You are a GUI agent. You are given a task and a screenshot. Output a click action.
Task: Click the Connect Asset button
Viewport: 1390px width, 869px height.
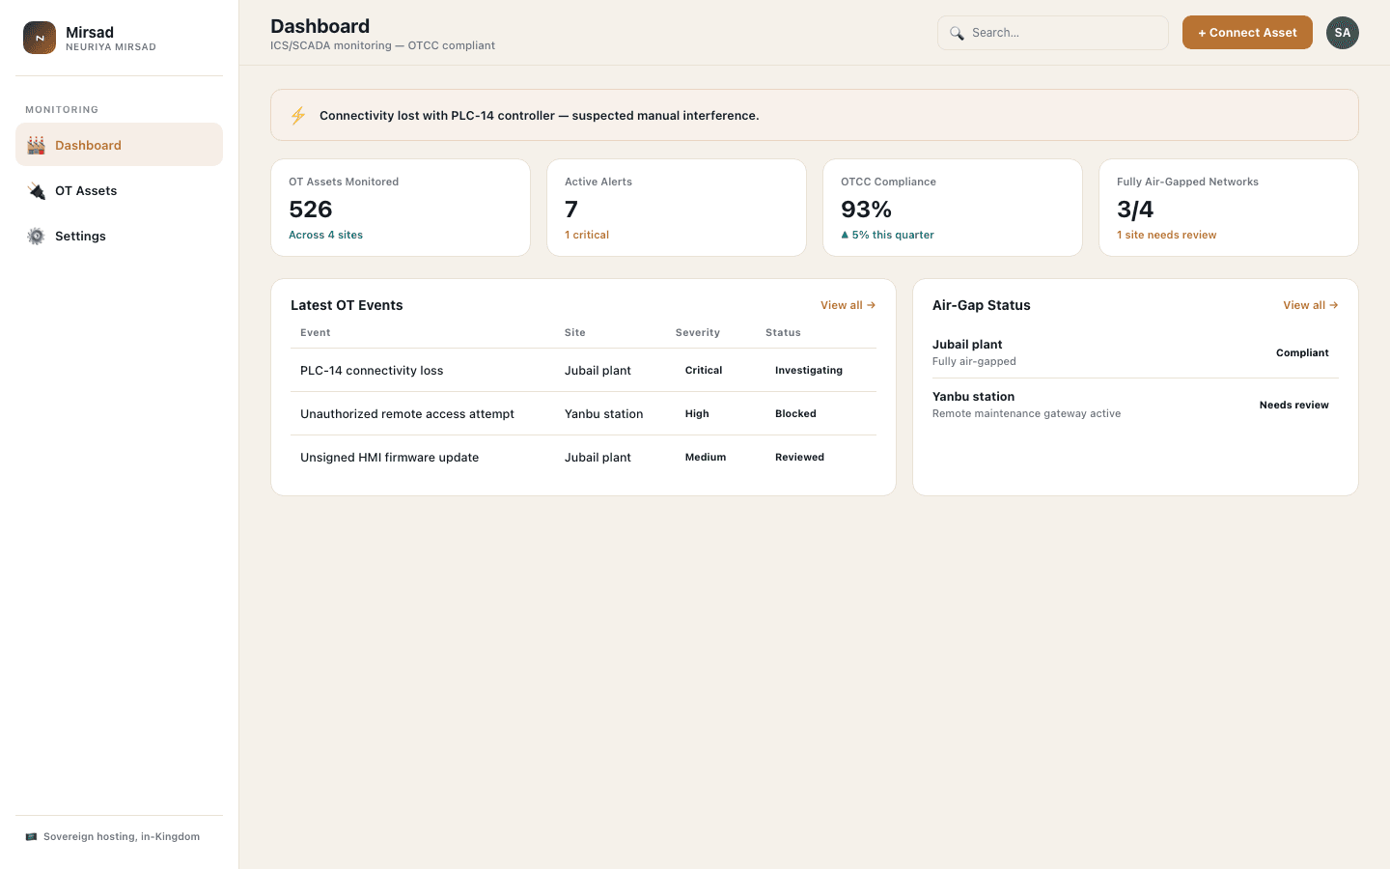[1247, 33]
